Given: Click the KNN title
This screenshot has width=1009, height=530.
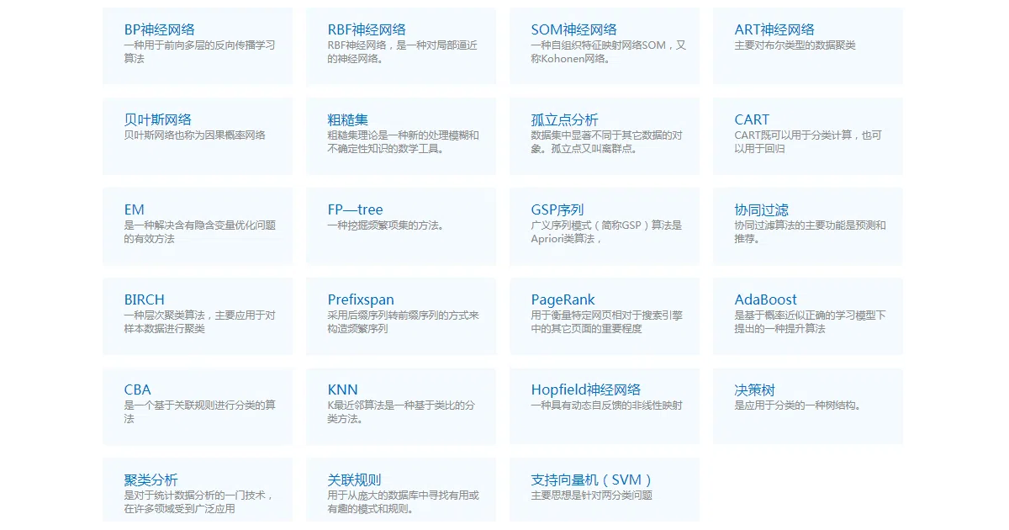Looking at the screenshot, I should [343, 390].
